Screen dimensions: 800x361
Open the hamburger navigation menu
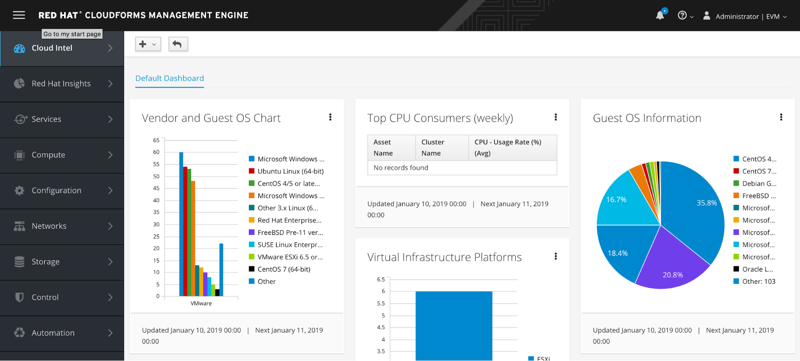click(x=19, y=15)
